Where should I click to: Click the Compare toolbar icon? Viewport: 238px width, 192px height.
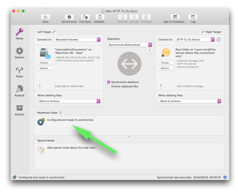pyautogui.click(x=146, y=17)
